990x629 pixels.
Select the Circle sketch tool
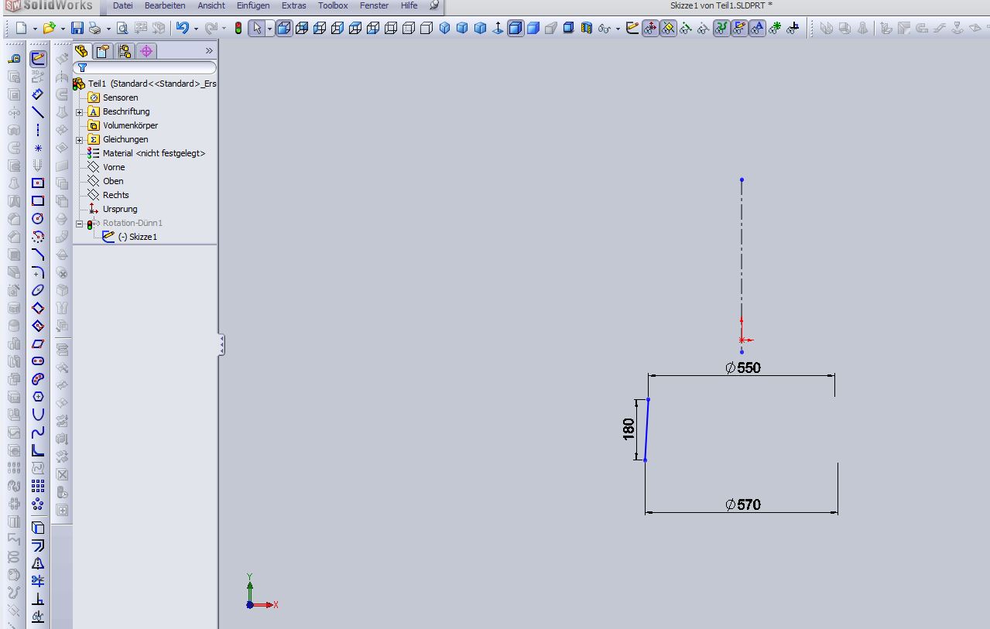(38, 219)
